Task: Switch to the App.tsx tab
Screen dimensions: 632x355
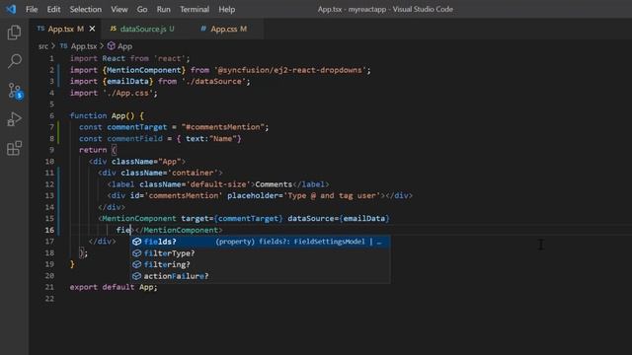Action: (66, 29)
